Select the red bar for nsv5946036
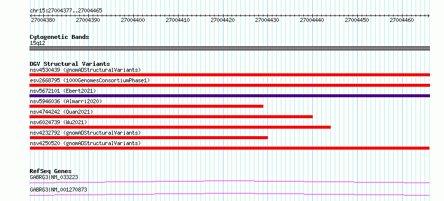Image resolution: width=444 pixels, height=201 pixels. click(x=146, y=106)
